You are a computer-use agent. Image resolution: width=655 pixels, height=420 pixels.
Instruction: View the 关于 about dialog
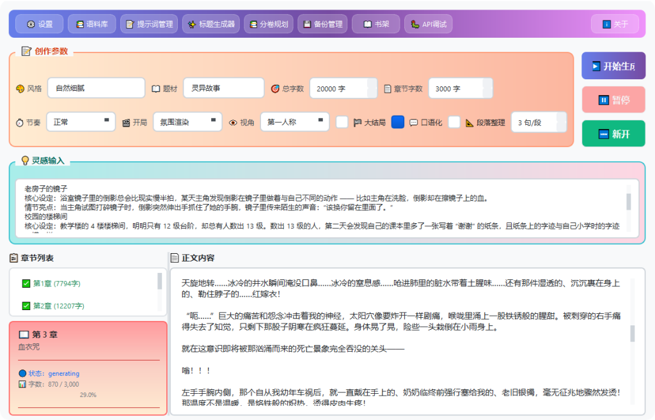pos(615,24)
